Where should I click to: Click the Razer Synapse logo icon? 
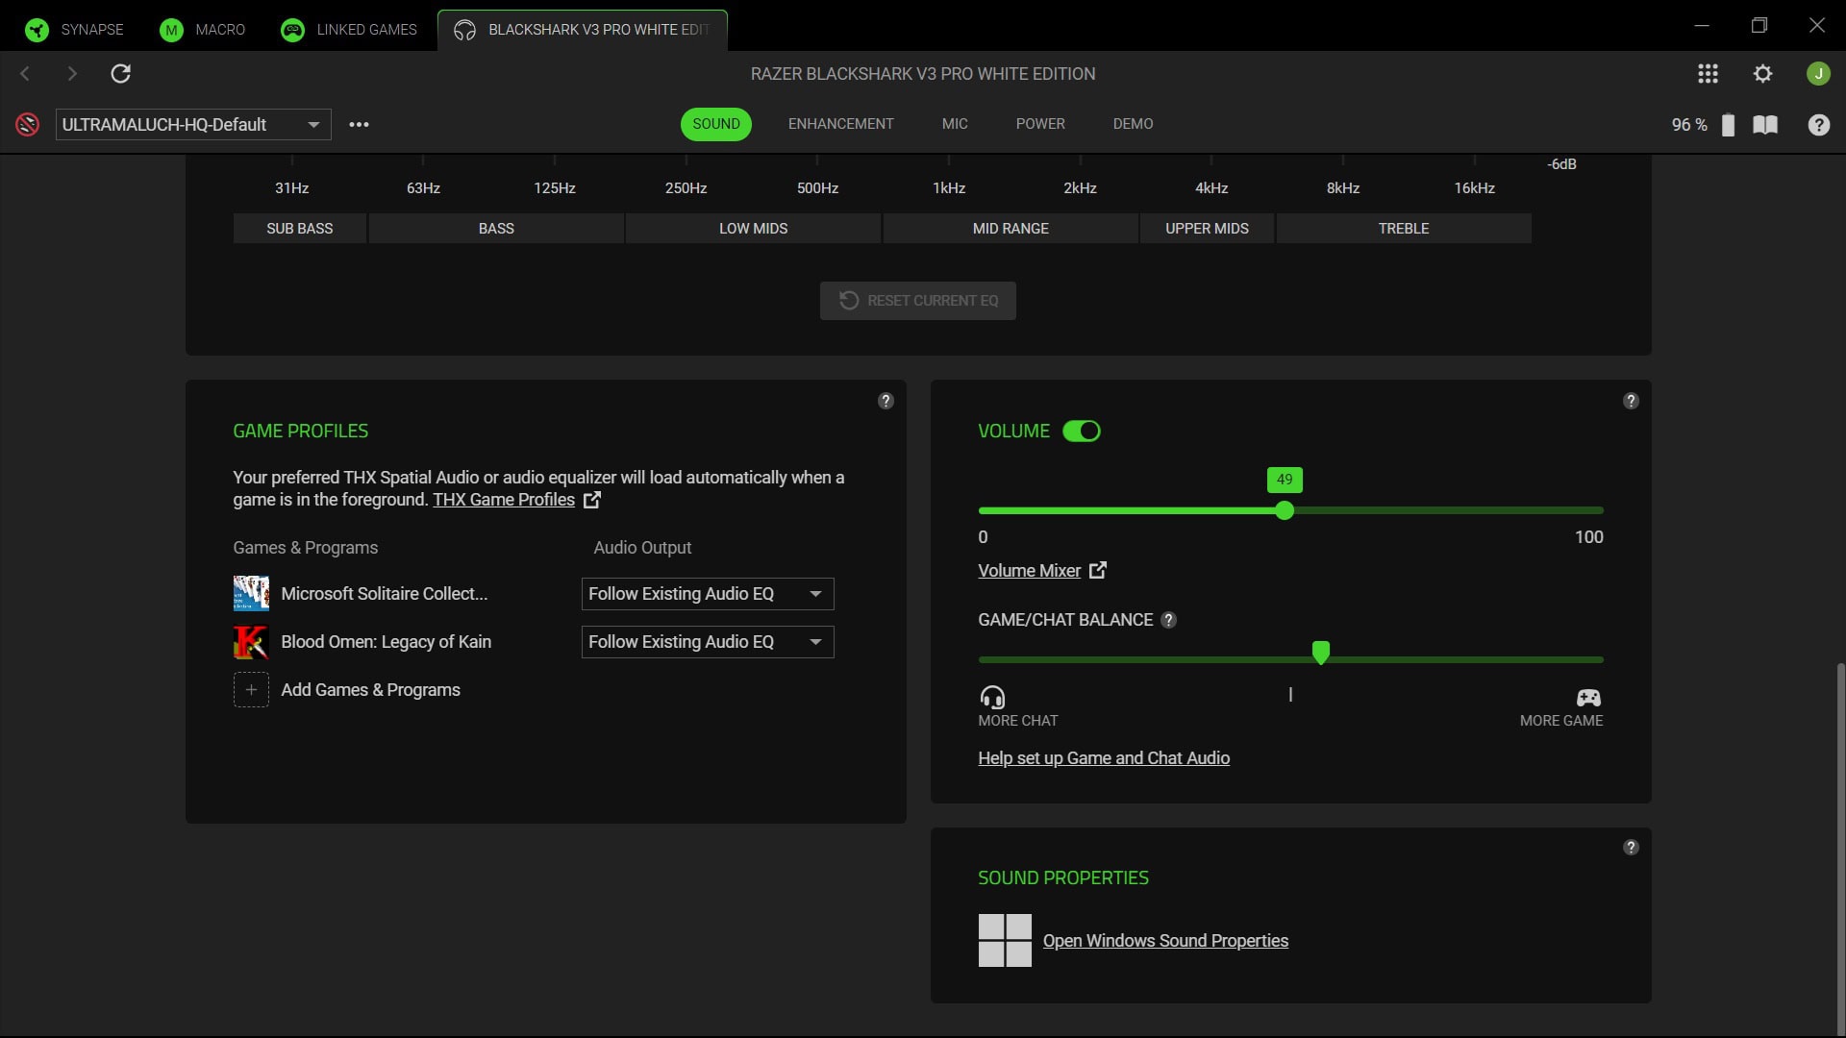37,30
